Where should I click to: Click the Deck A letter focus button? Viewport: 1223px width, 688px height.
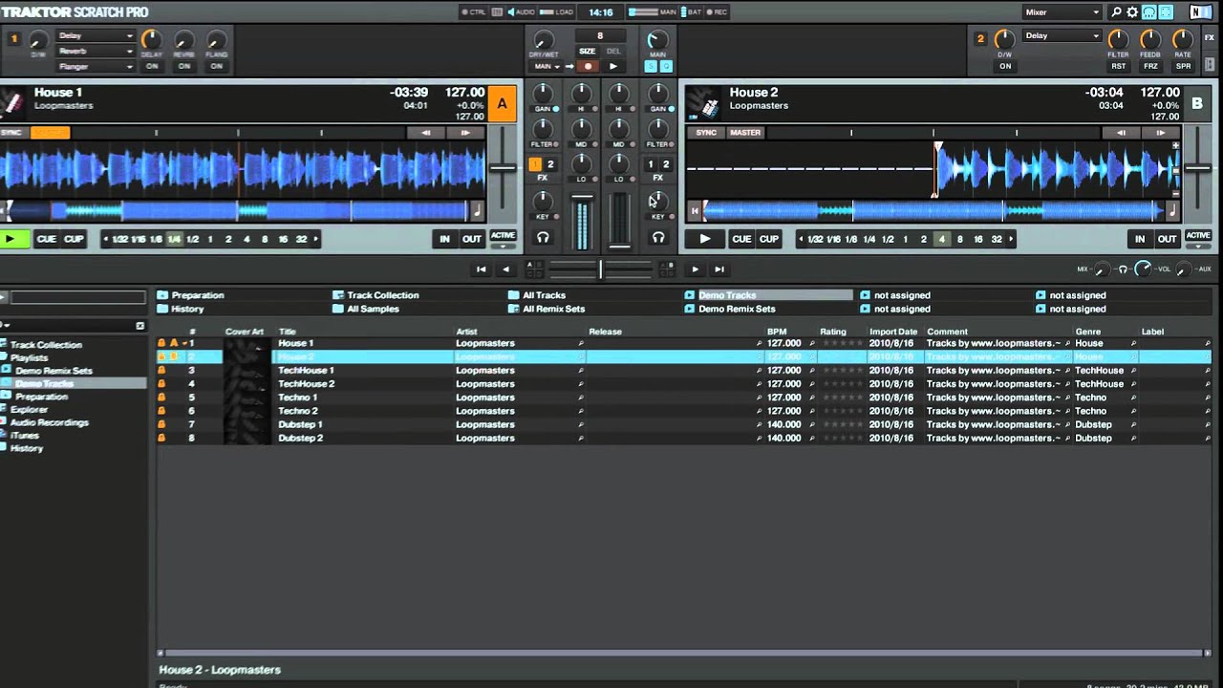point(502,104)
